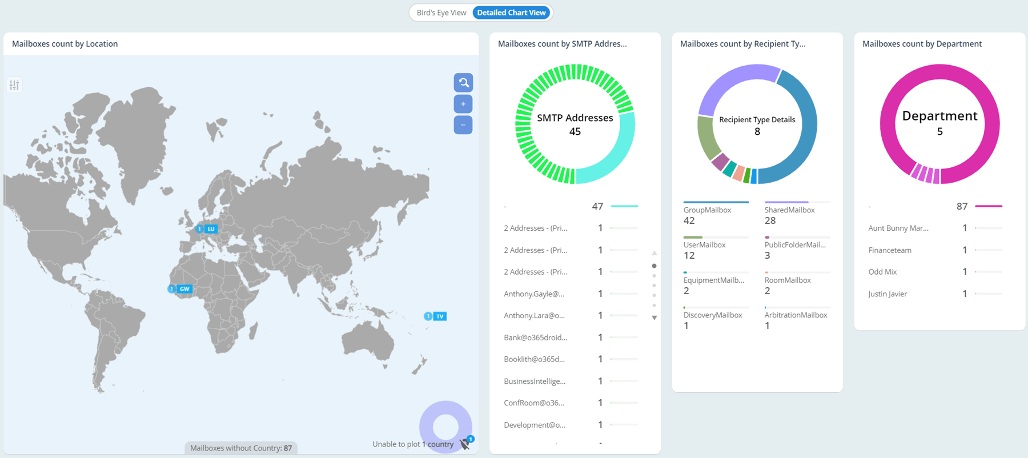Click 'Mailboxes count by Department' title
The image size is (1028, 458).
coord(922,44)
